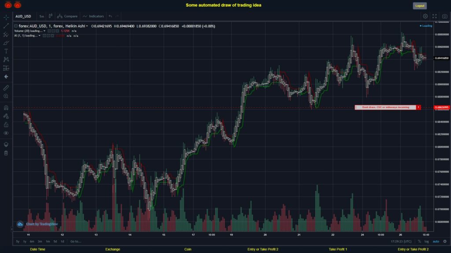Viewport: 451px width, 253px height.
Task: Click the second red logo icon
Action: [x=18, y=5]
